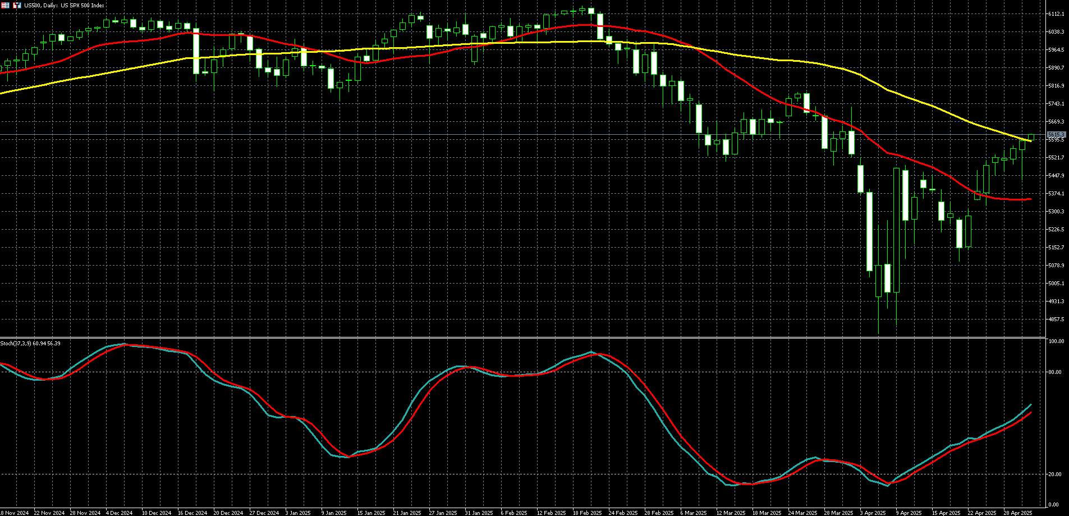Click the 4 Dec 2024 date label
The width and height of the screenshot is (1069, 516).
point(119,513)
